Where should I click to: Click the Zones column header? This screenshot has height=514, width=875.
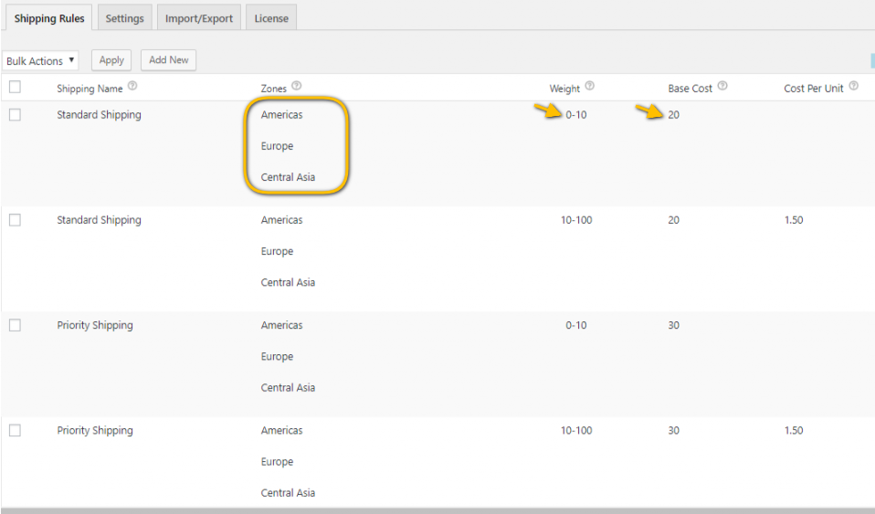273,89
